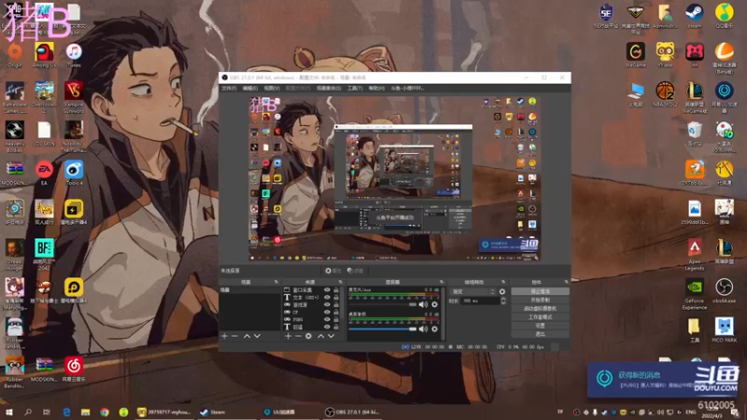Open the 场景集合(S) menu
This screenshot has height=420, width=747.
[x=329, y=88]
